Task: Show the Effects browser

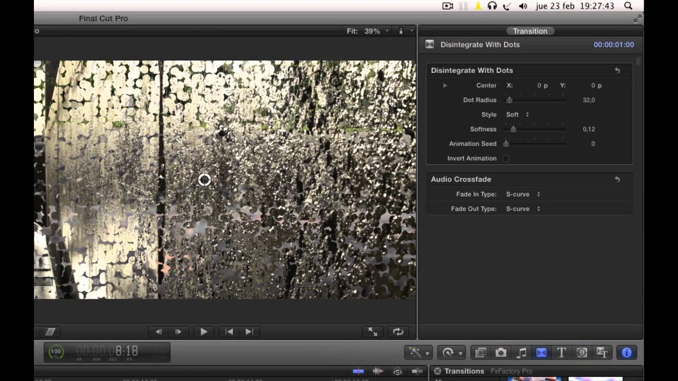Action: click(481, 352)
